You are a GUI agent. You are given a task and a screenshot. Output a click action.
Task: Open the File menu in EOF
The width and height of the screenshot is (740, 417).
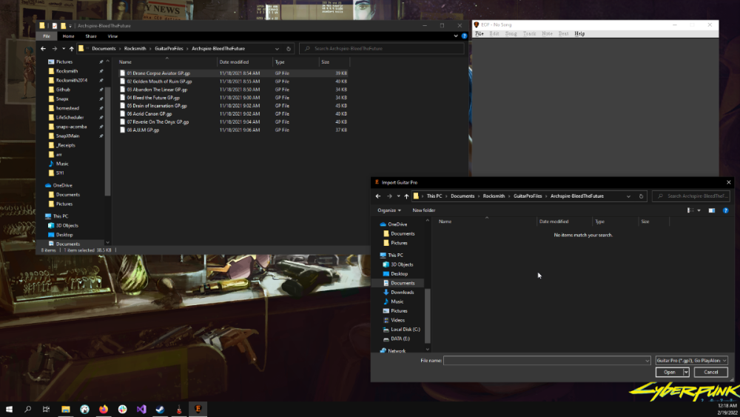point(480,33)
